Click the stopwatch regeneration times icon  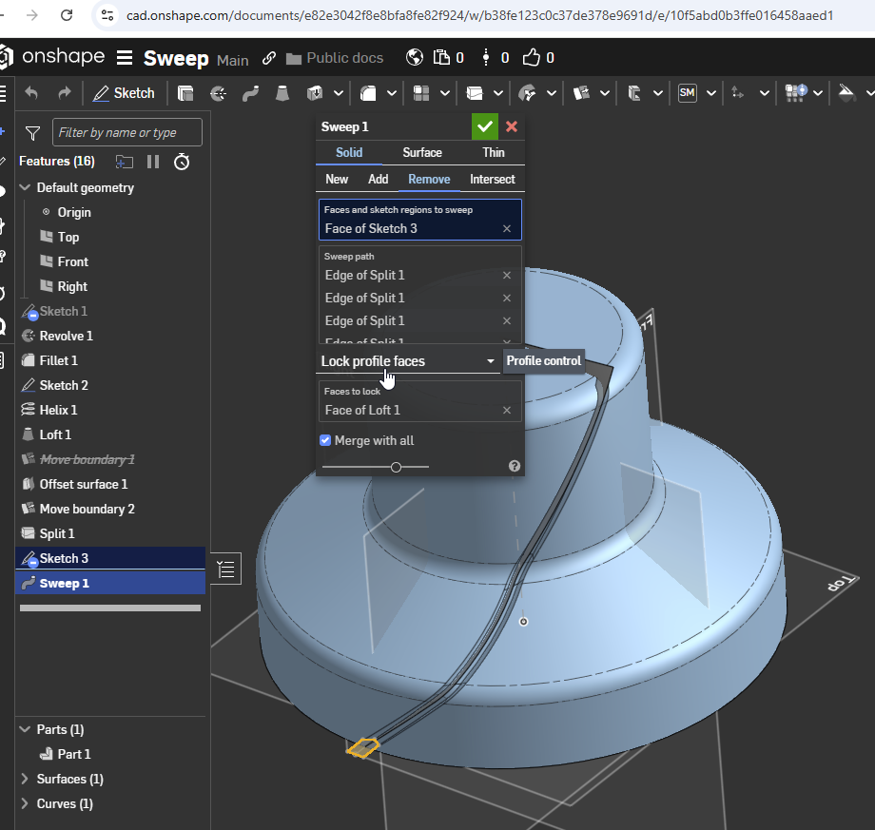click(182, 162)
